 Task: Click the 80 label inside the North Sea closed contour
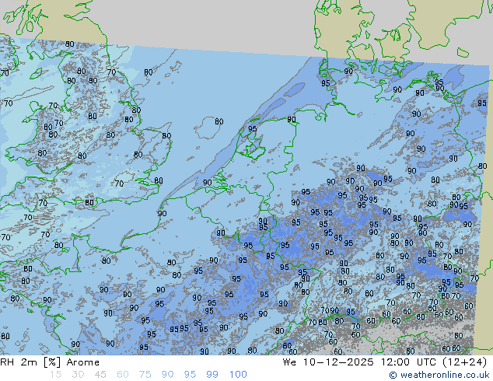[x=219, y=121]
